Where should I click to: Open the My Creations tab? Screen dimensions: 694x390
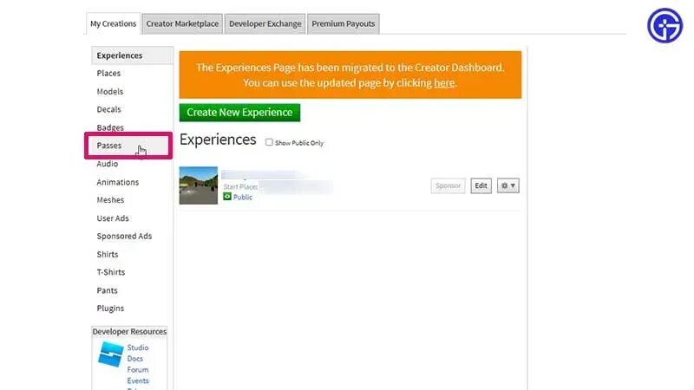click(113, 23)
